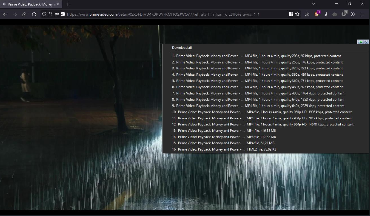The height and width of the screenshot is (216, 370).
Task: Bookmark this page with the star
Action: (x=297, y=14)
